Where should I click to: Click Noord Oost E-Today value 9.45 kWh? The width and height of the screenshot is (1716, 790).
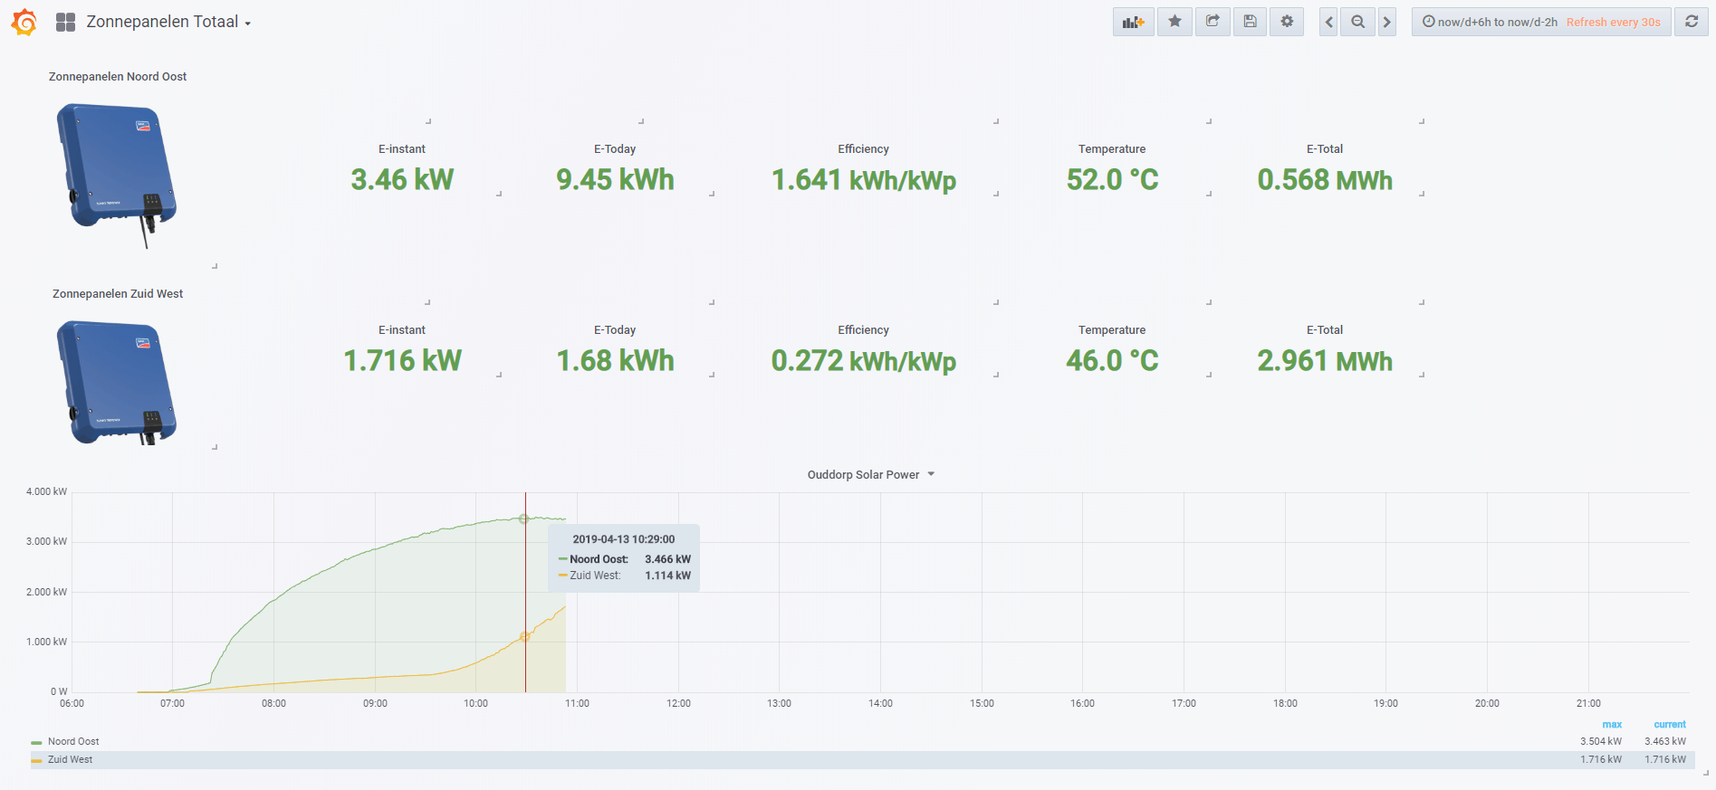point(615,180)
